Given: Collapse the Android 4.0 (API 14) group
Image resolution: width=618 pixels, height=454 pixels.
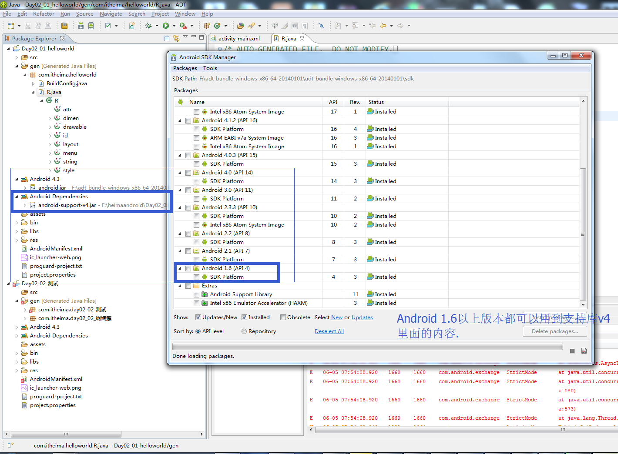Looking at the screenshot, I should [180, 173].
